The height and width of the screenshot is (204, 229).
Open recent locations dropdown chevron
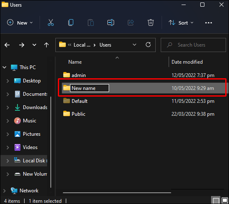[x=34, y=45]
